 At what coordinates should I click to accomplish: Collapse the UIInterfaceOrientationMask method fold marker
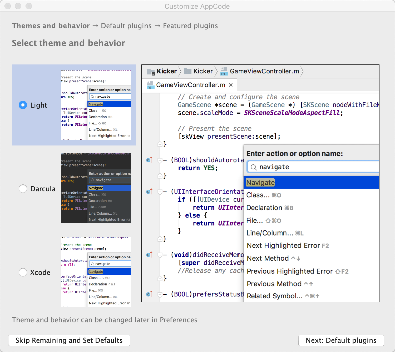click(x=160, y=192)
